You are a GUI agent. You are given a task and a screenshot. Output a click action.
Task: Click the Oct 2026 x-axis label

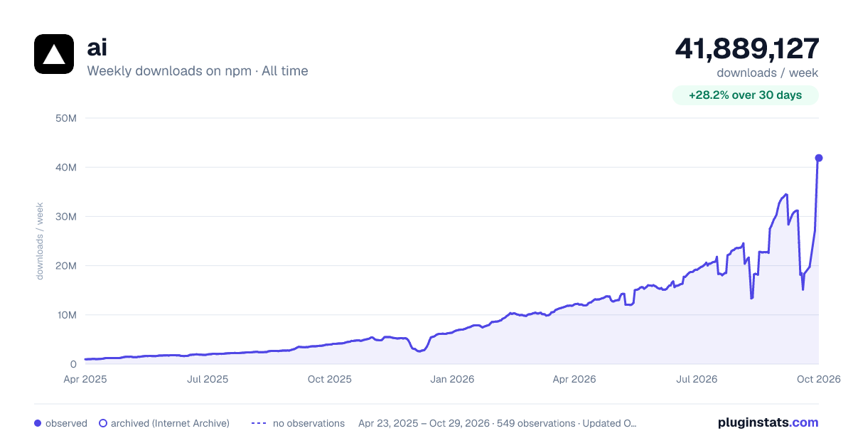click(819, 379)
